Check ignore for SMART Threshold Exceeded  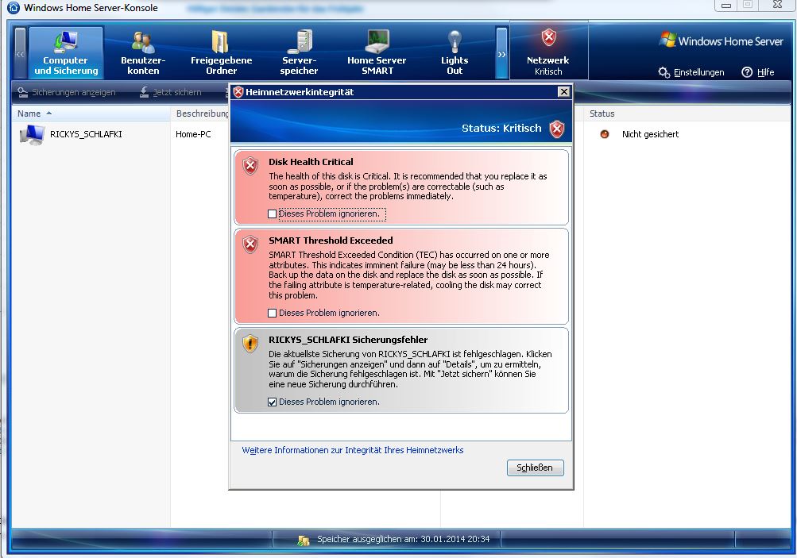click(x=272, y=313)
